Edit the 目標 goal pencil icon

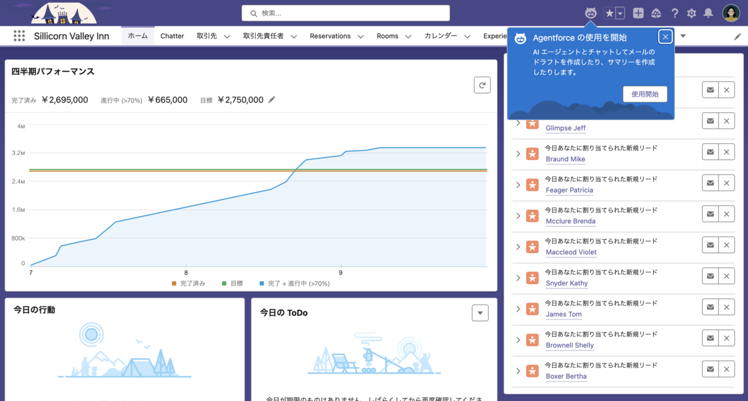272,99
